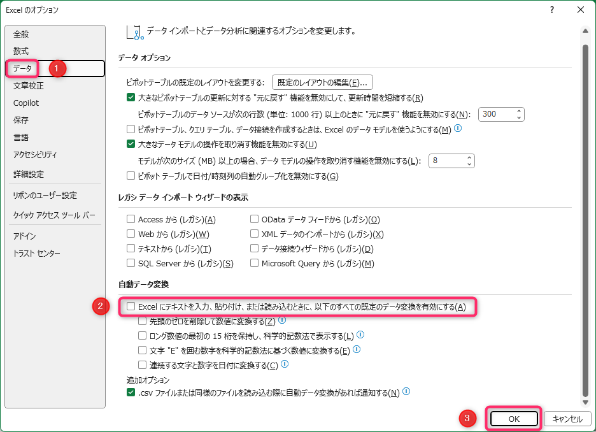Increase the 300 row-count spinner value
The width and height of the screenshot is (596, 432).
[519, 111]
